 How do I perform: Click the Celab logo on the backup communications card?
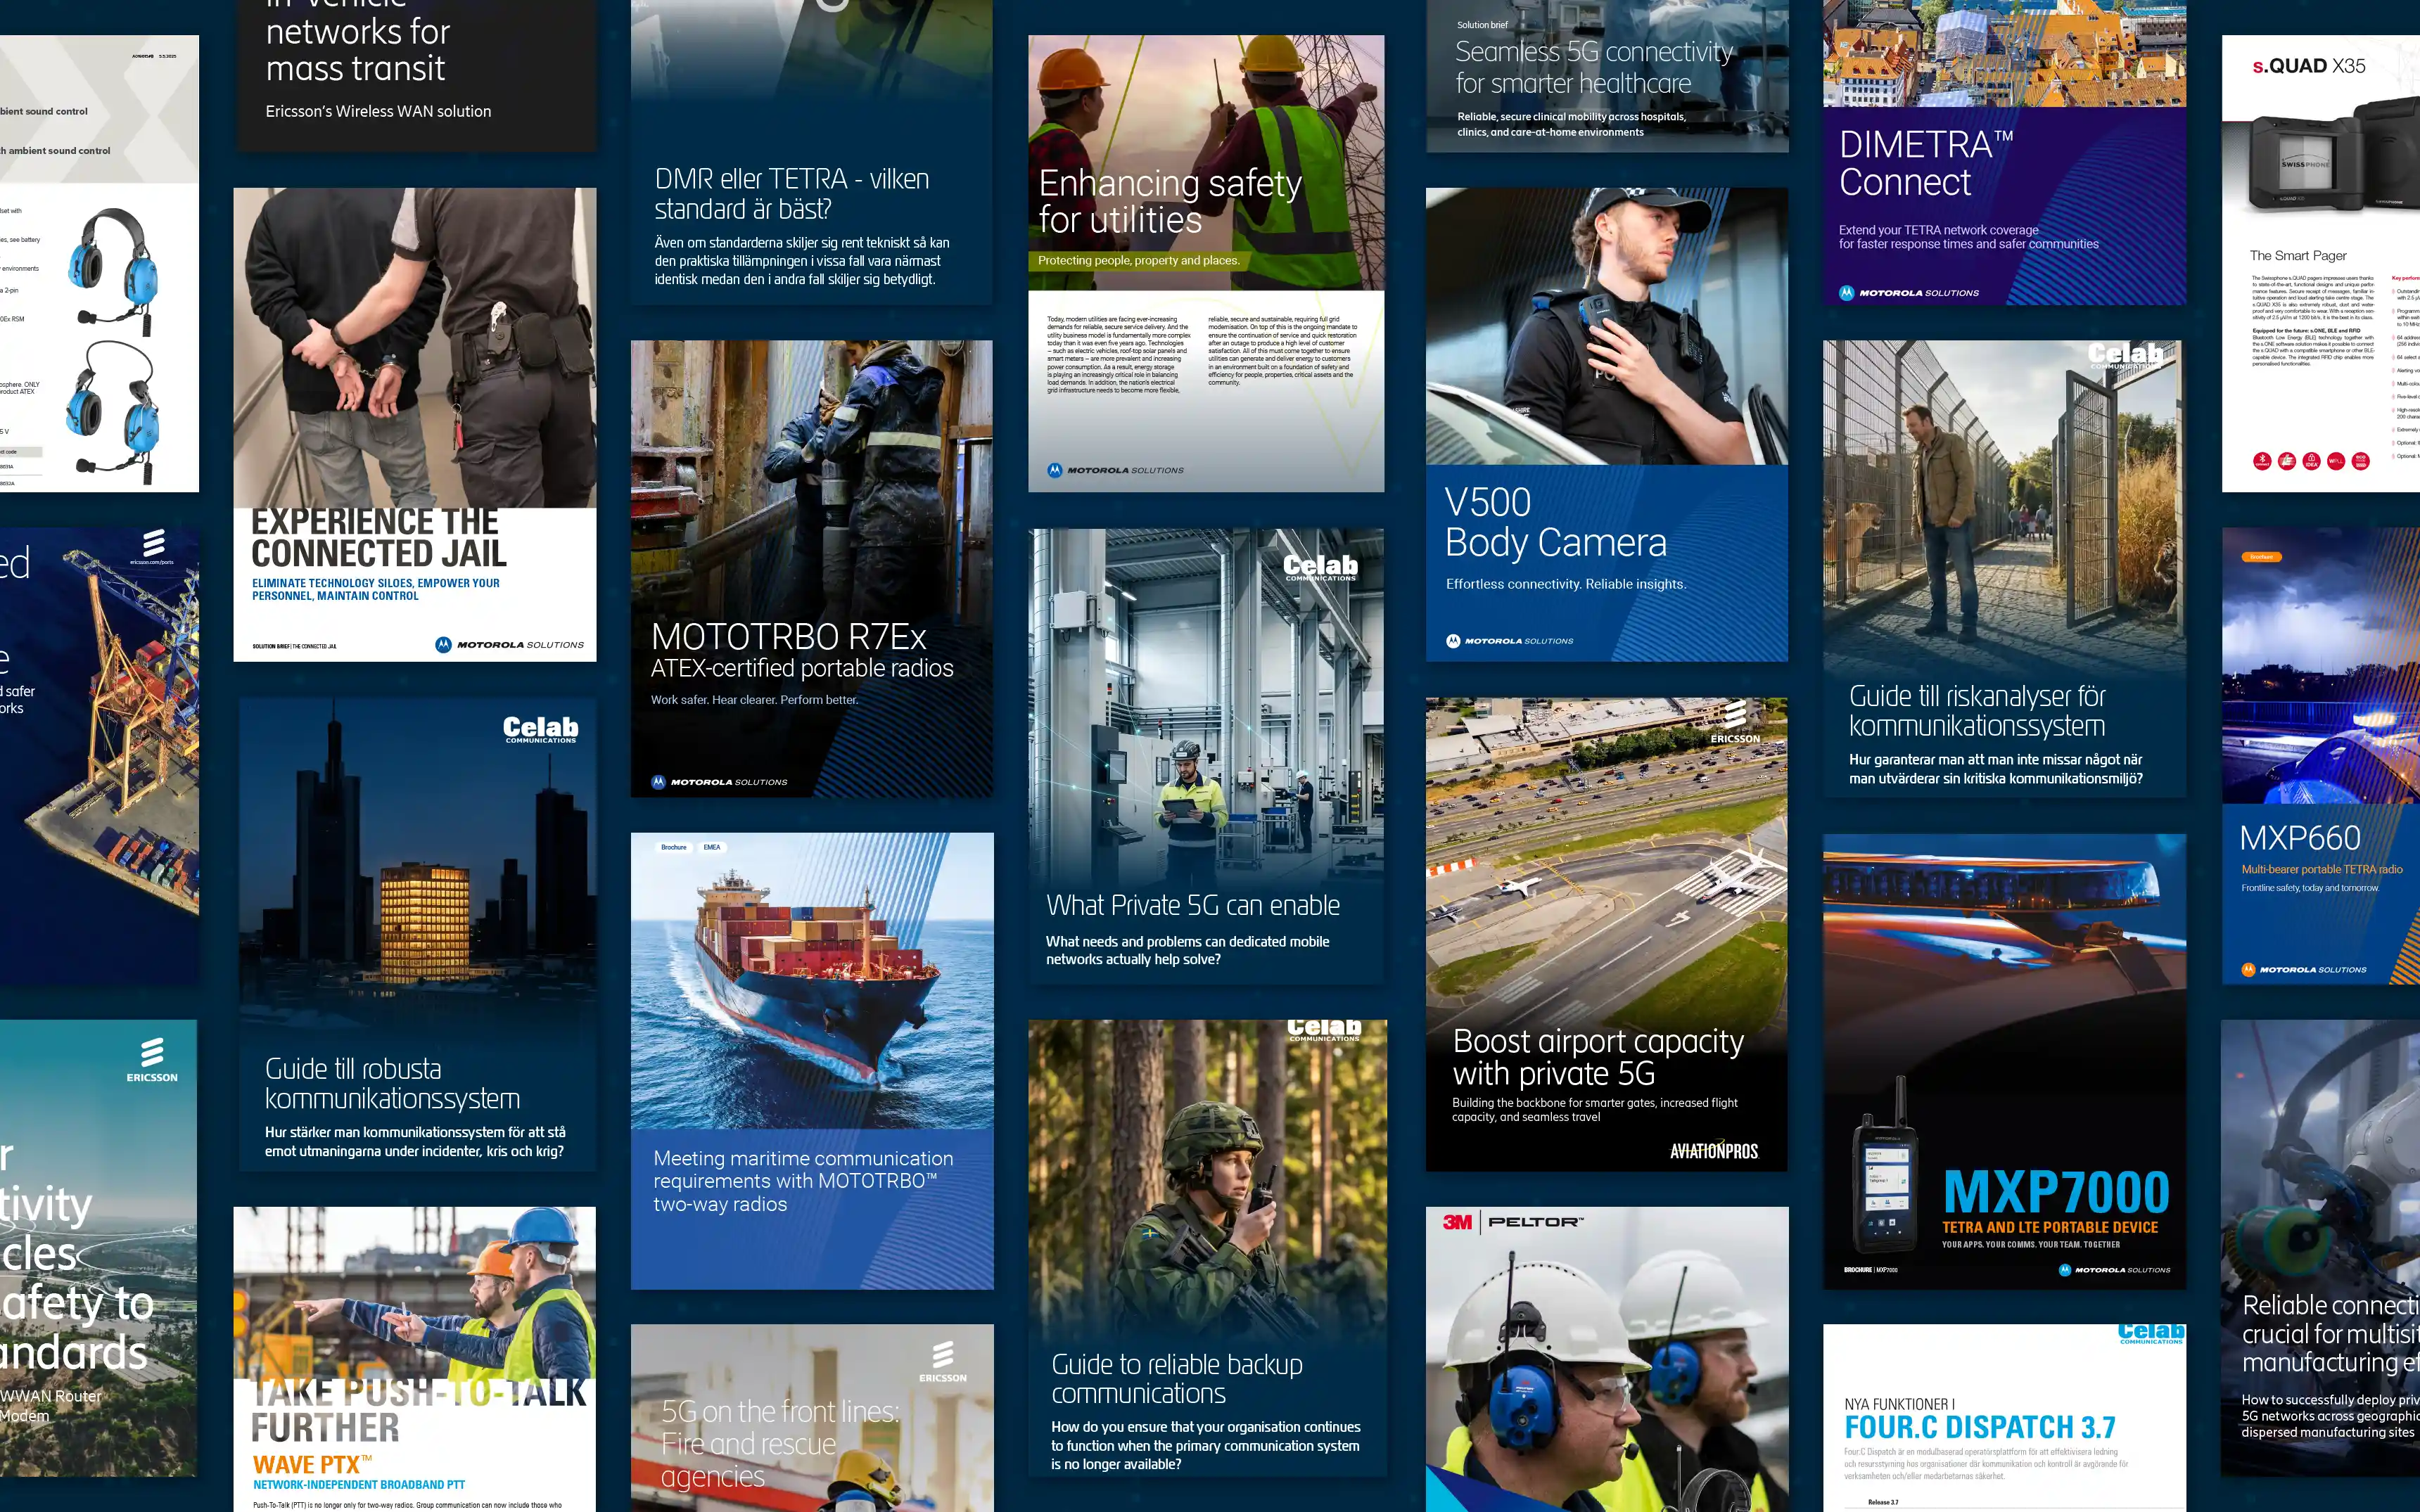coord(1324,1031)
